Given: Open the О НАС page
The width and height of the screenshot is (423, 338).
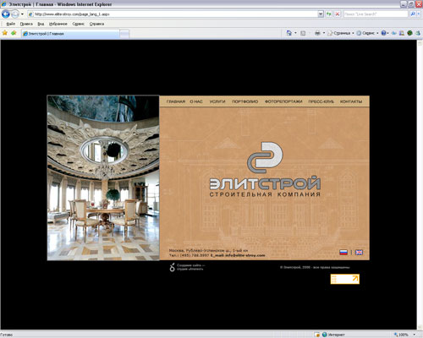Looking at the screenshot, I should (196, 101).
